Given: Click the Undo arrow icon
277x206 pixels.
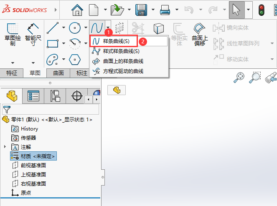Looking at the screenshot, I should tap(189, 10).
